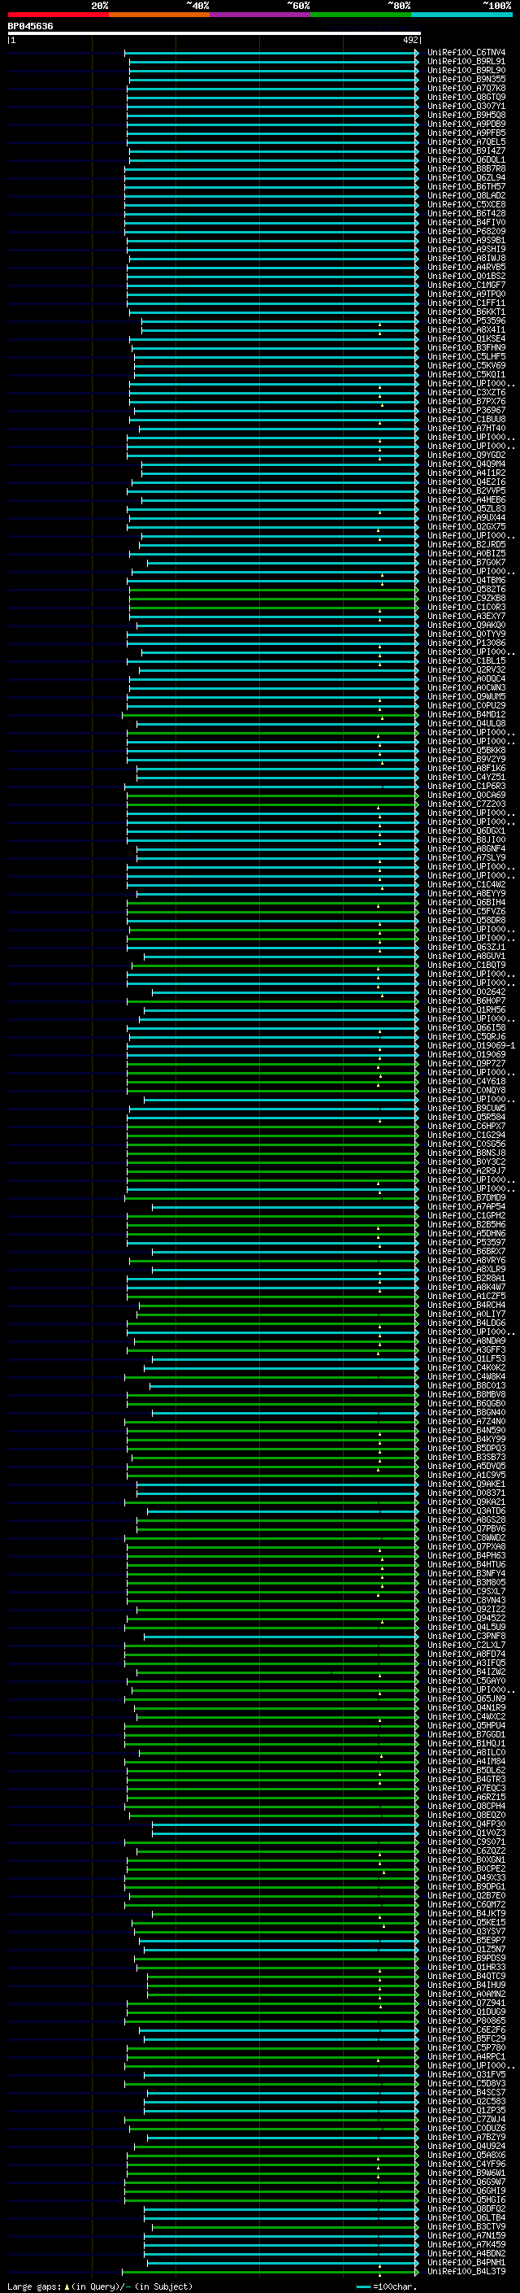The width and height of the screenshot is (520, 2293).
Task: Select hit label UniRef100_A8X4I1
Action: click(x=466, y=330)
